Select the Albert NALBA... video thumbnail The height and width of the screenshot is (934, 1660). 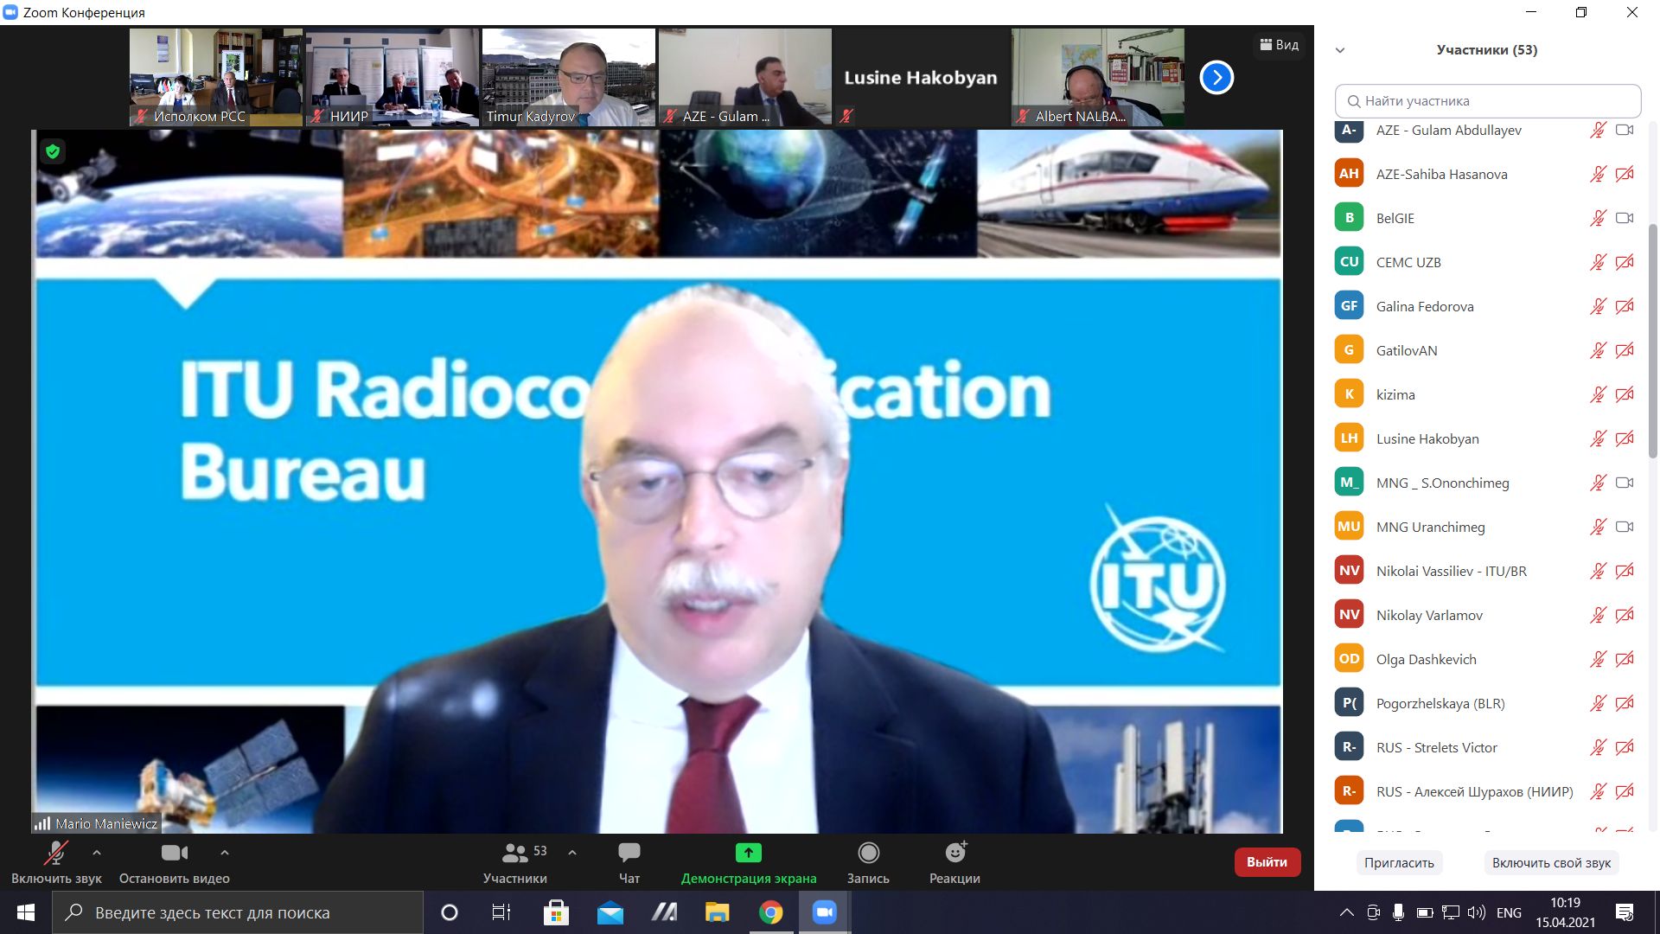1098,78
